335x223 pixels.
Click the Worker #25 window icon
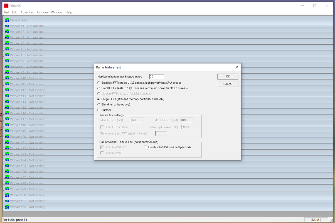(x=7, y=166)
